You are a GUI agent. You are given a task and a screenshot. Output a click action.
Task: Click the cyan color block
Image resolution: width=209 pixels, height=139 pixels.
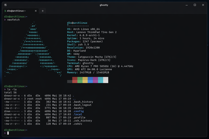(101, 80)
